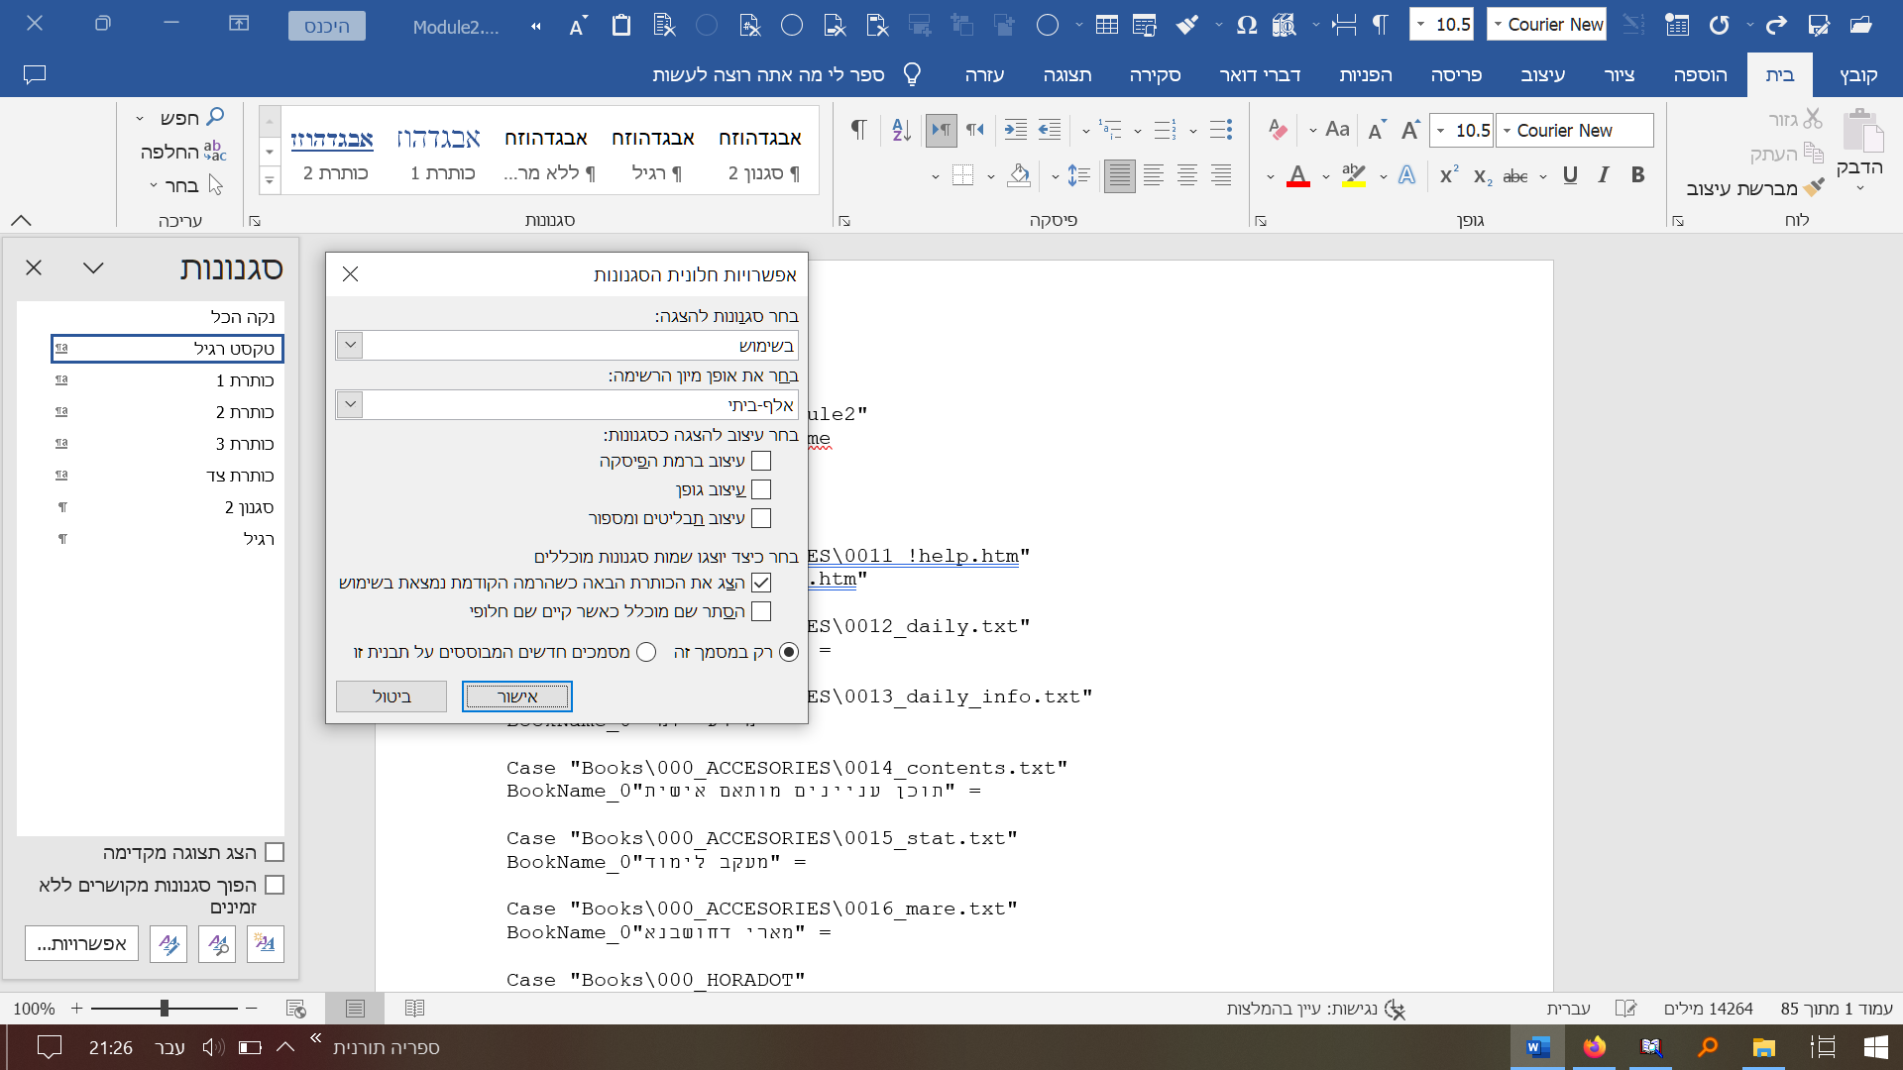Open the Draw tab
1903x1070 pixels.
[x=1620, y=74]
